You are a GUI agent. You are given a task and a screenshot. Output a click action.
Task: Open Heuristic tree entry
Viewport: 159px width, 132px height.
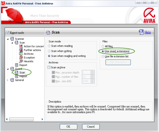tap(29, 61)
